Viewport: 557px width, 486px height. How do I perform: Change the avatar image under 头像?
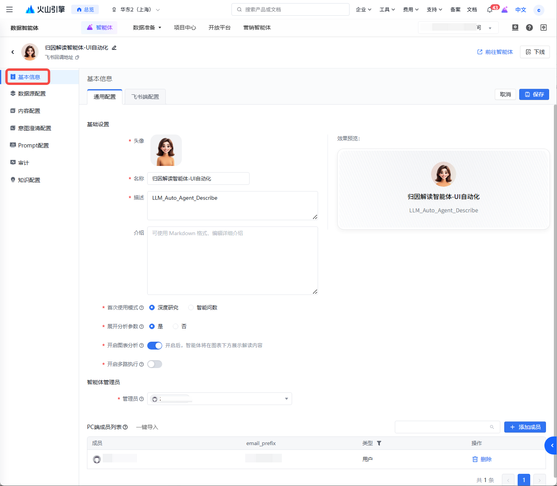tap(166, 150)
